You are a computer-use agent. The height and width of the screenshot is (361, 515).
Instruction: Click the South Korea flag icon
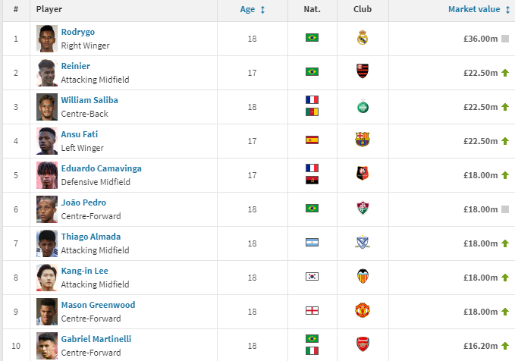click(312, 277)
